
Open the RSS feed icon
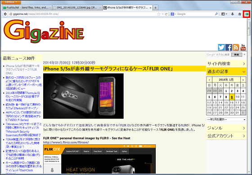pos(236,47)
